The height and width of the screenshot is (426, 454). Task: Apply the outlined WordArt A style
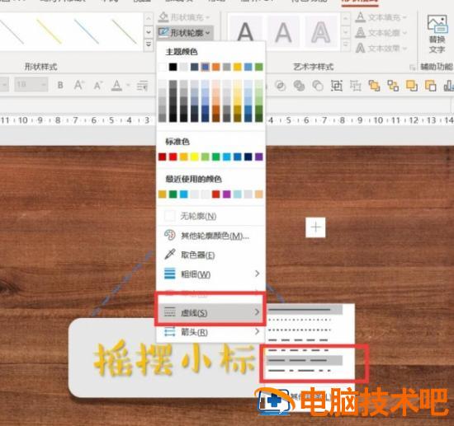(x=321, y=32)
